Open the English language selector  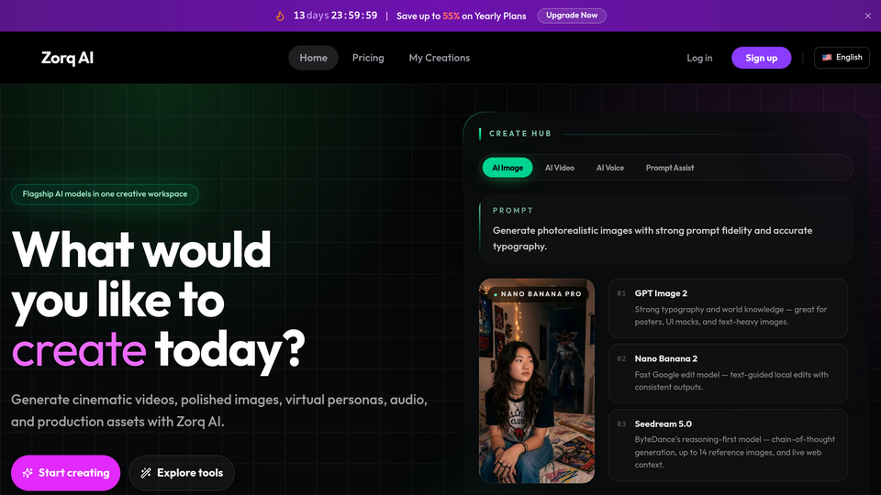coord(842,57)
